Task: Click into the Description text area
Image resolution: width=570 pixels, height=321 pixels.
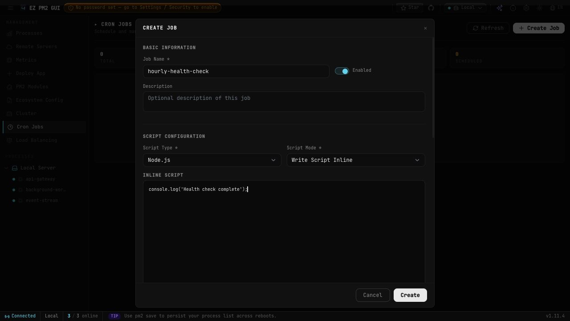Action: click(284, 102)
